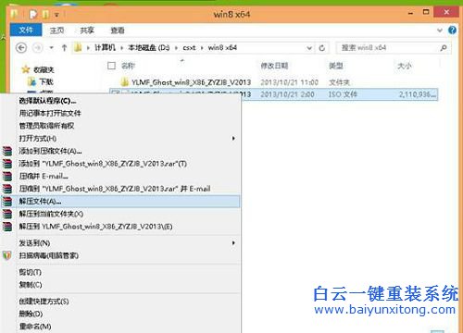The width and height of the screenshot is (463, 333).
Task: Click the YLMF folder icon in list
Action: pyautogui.click(x=124, y=82)
